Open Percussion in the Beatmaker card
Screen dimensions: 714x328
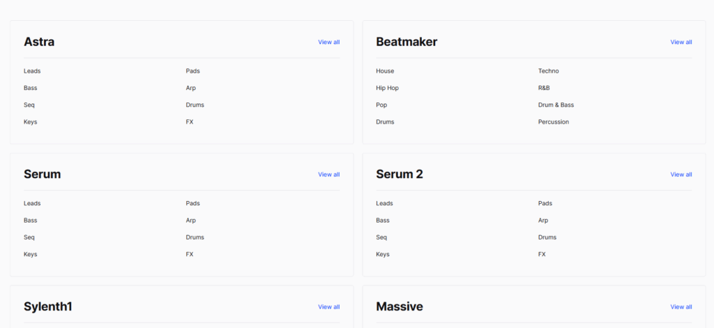pos(554,122)
